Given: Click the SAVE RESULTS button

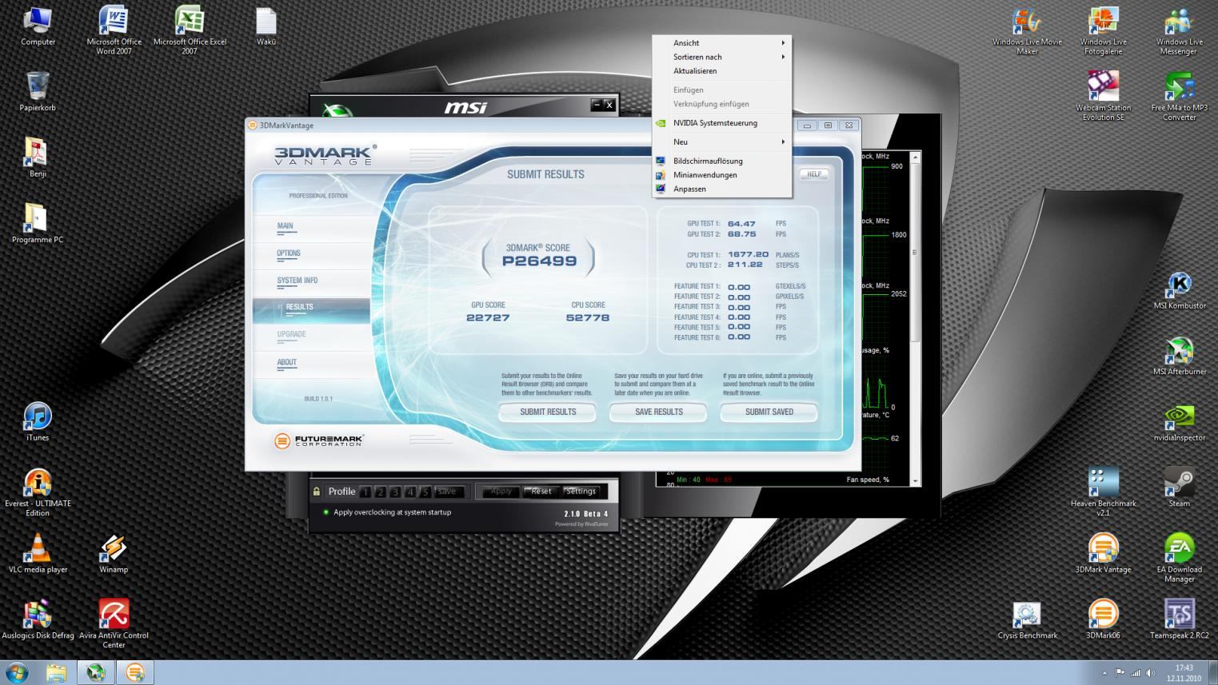Looking at the screenshot, I should pos(659,412).
